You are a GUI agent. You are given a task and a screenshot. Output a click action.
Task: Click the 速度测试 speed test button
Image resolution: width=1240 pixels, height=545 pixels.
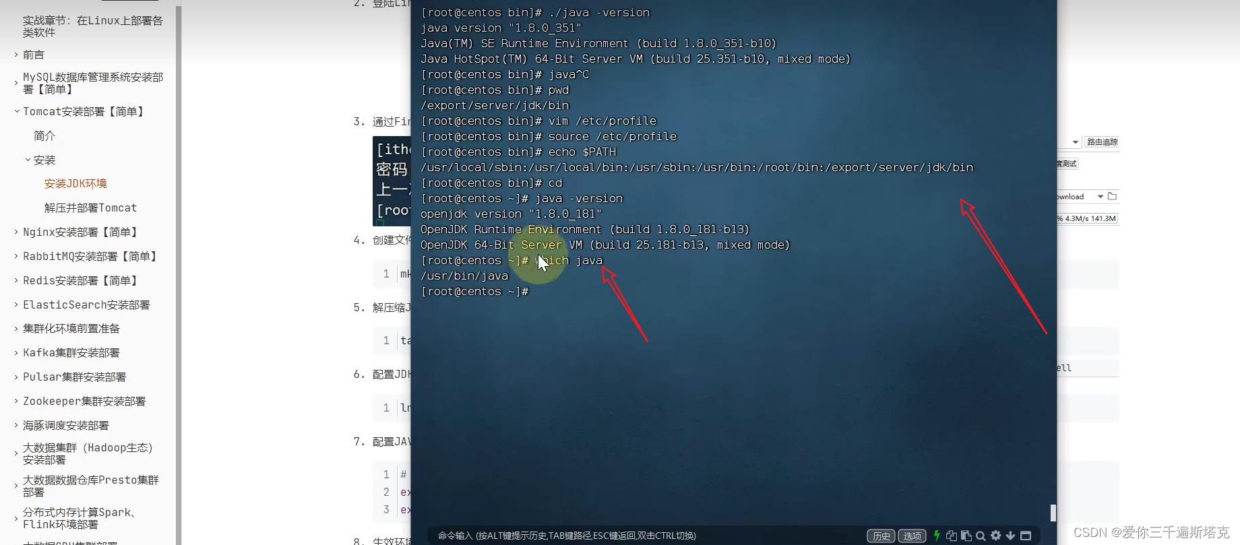(1067, 164)
